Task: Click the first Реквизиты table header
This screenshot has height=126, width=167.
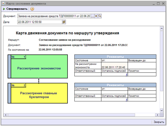Action: [115, 57]
